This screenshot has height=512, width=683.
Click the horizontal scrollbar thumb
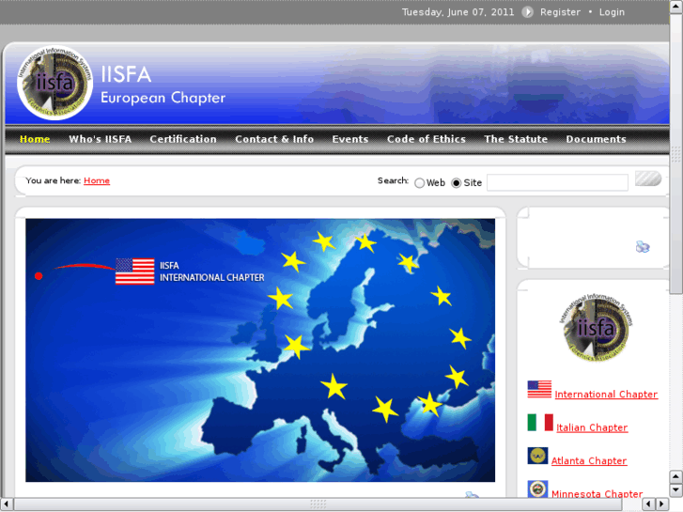318,504
